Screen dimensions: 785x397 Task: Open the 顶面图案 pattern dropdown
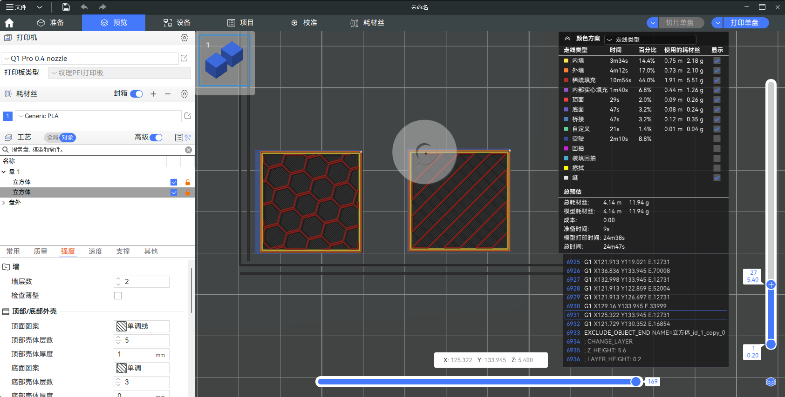[x=142, y=326]
